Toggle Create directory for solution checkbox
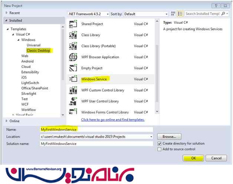 click(x=160, y=144)
